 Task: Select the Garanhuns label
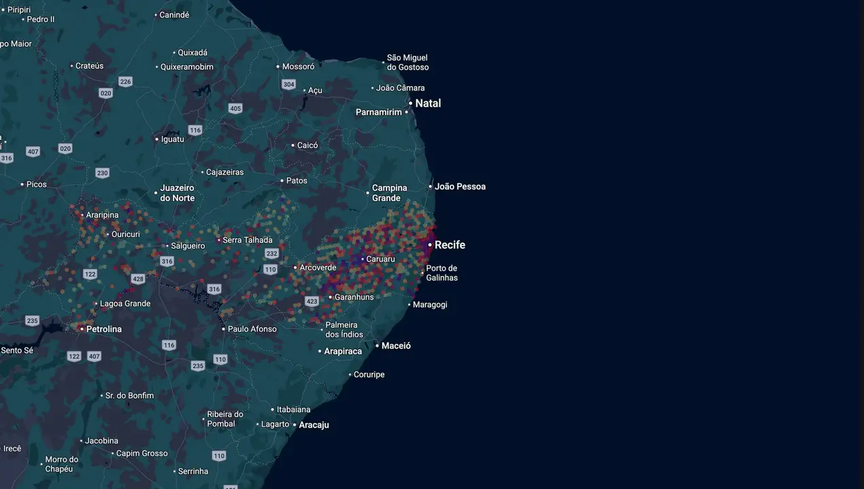point(354,297)
